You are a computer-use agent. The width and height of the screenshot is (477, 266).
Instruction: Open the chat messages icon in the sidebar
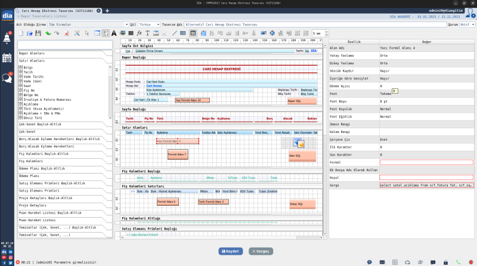click(7, 78)
